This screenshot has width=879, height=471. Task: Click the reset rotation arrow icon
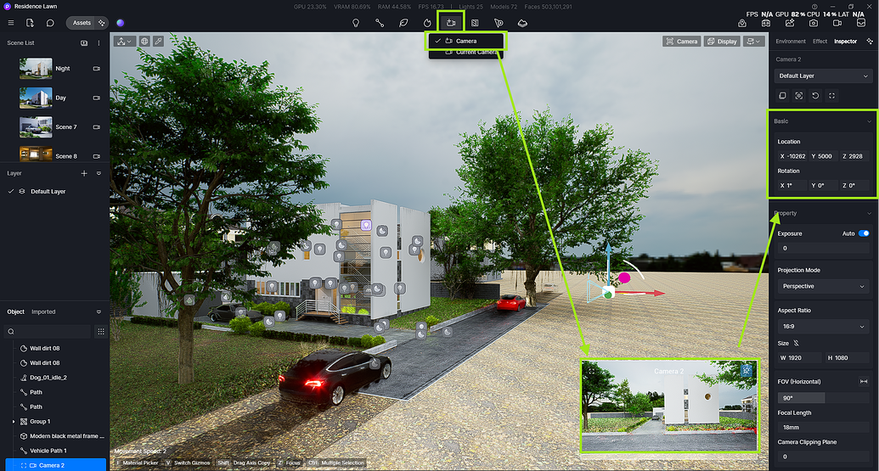[x=815, y=96]
